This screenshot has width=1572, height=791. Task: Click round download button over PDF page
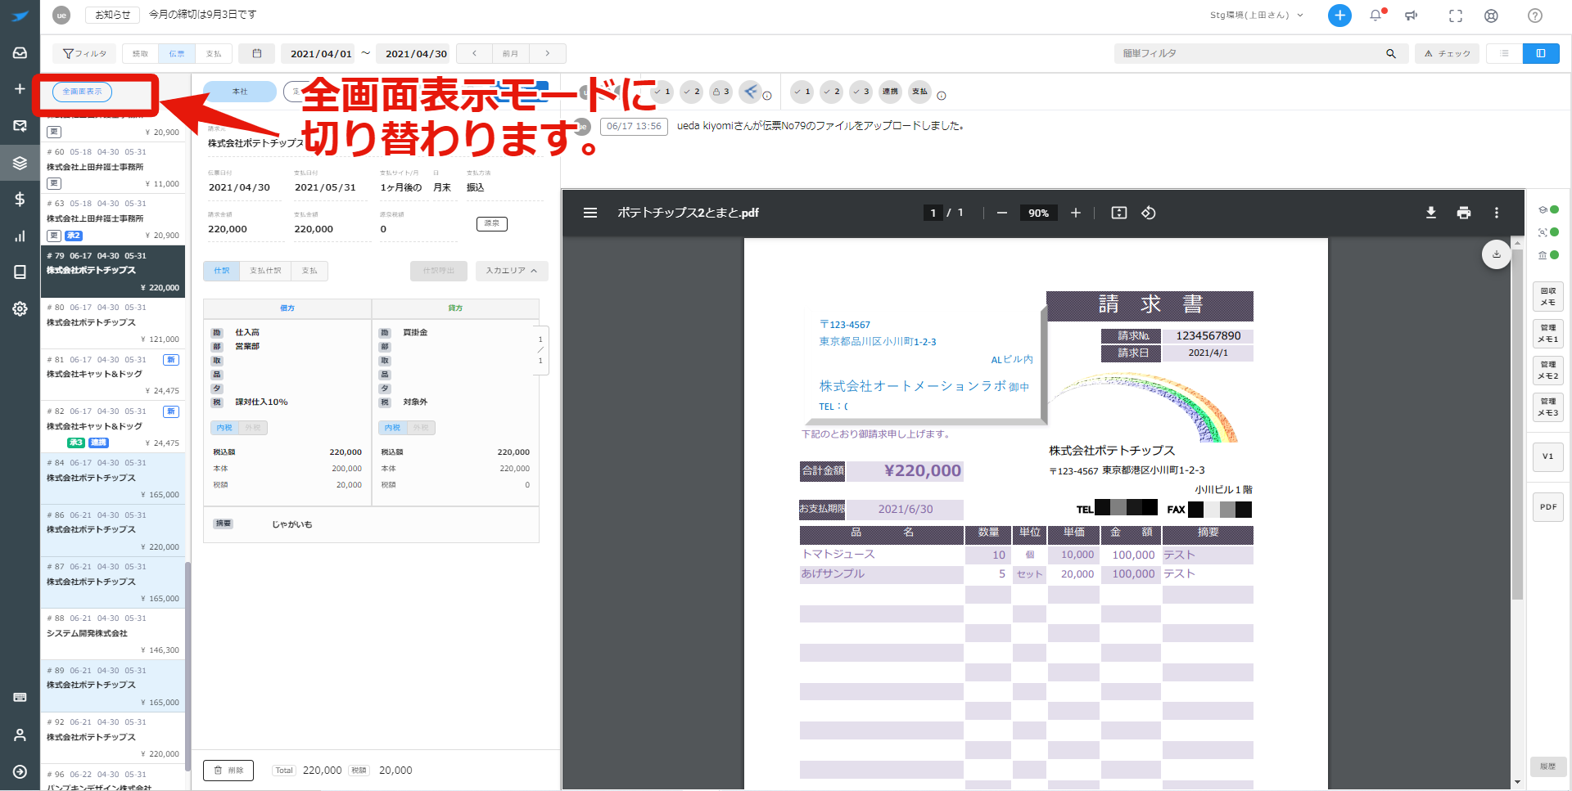[1497, 254]
